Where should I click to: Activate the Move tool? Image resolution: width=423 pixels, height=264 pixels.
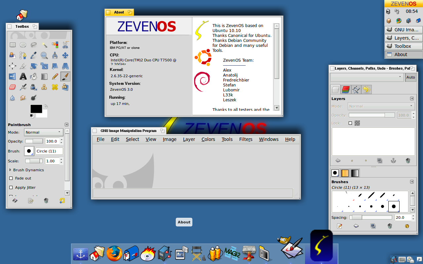point(65,55)
